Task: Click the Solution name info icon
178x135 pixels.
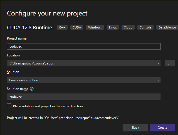Action: (32, 89)
